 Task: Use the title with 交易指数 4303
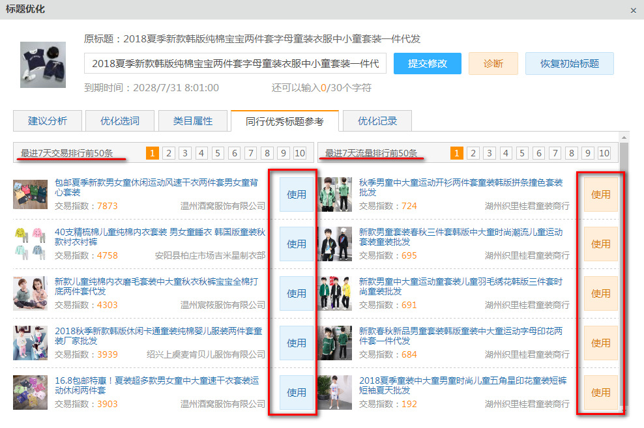point(296,293)
